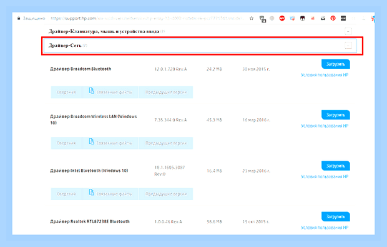387x247 pixels.
Task: Click the Драйвер Realtek RTL8723BE Bluetooth title
Action: (x=90, y=221)
